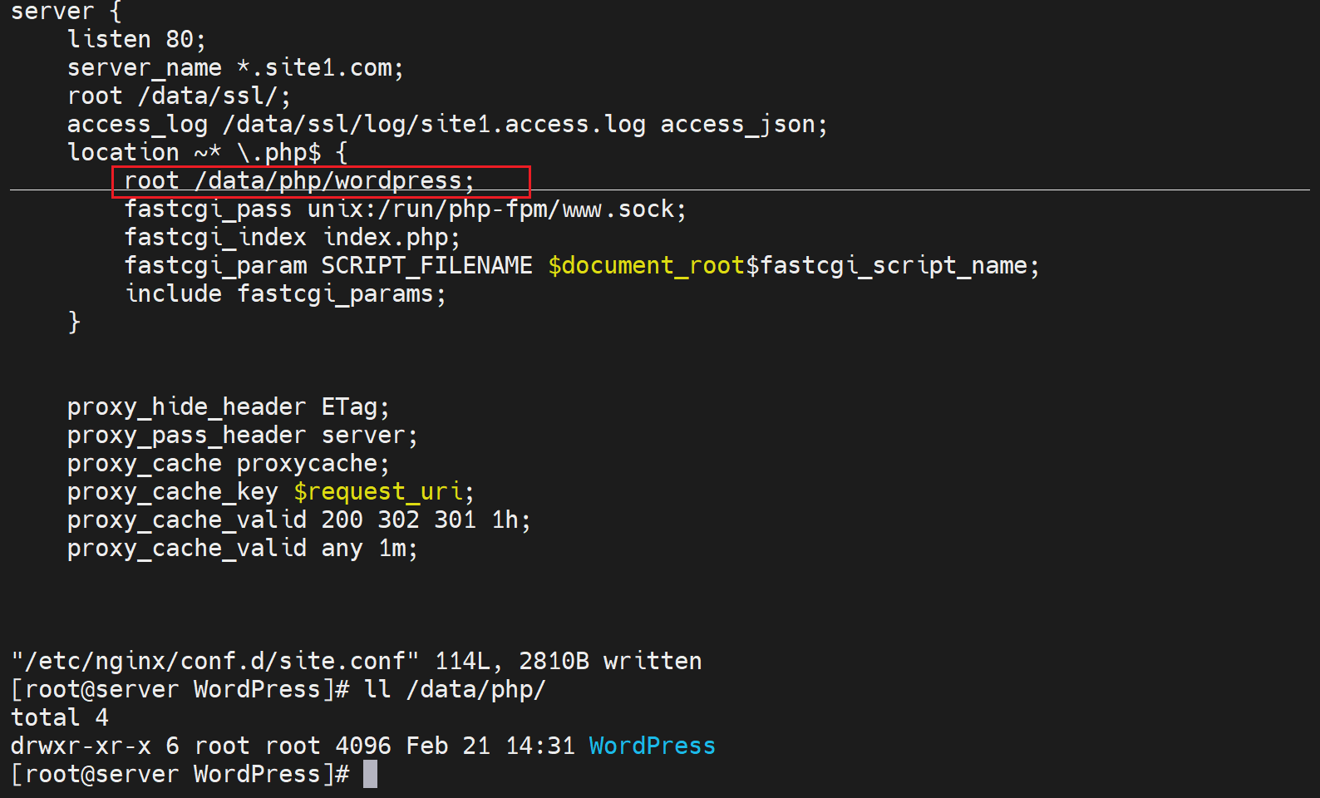
Task: Click the proxy_hide_header ETag line
Action: click(228, 407)
